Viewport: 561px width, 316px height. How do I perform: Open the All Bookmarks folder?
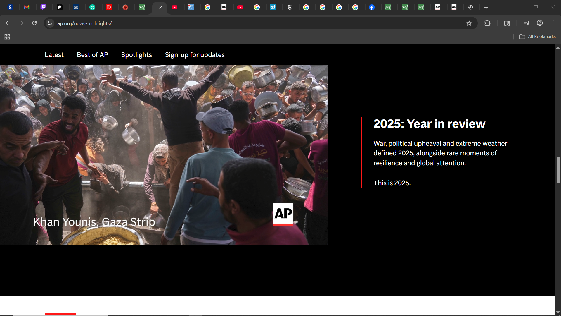[x=538, y=37]
